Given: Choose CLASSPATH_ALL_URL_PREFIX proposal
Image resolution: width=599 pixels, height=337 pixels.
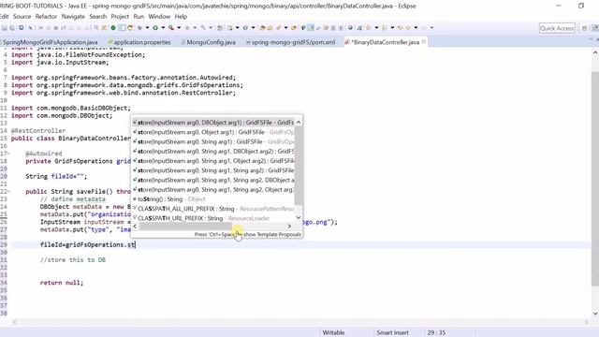Looking at the screenshot, I should (x=213, y=209).
